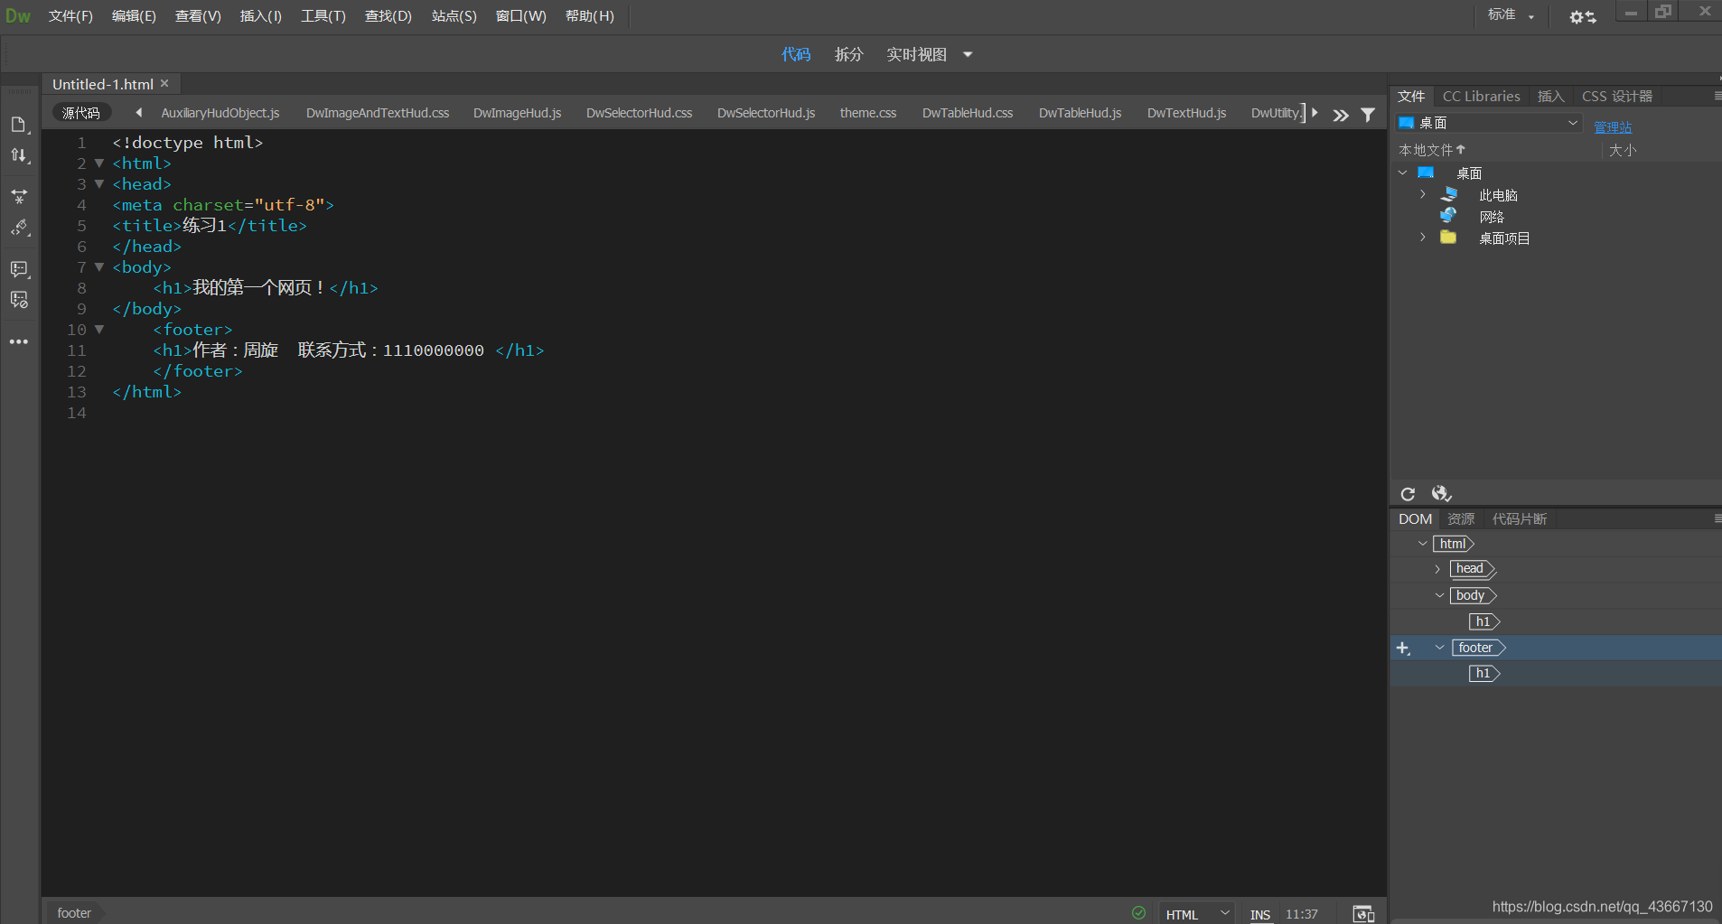This screenshot has height=924, width=1722.
Task: Click the plus add-element icon beside footer
Action: pos(1403,649)
